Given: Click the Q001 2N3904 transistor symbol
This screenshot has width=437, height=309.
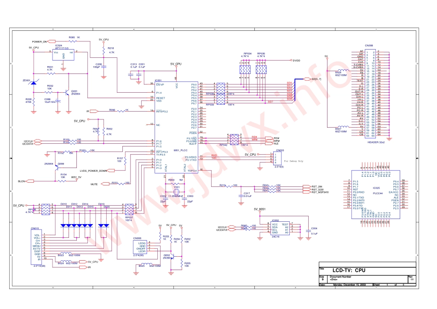Looking at the screenshot, I should [x=68, y=92].
